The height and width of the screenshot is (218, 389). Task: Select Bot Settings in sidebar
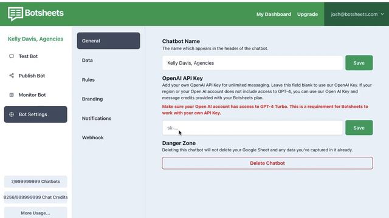[x=35, y=114]
